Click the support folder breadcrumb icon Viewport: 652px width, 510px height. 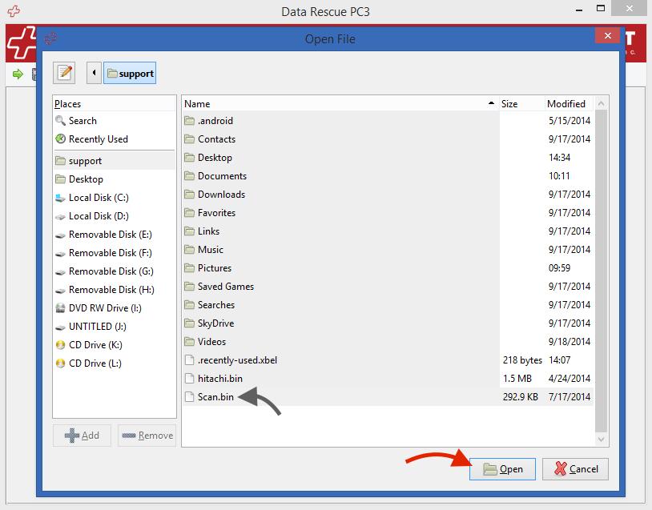pos(129,73)
